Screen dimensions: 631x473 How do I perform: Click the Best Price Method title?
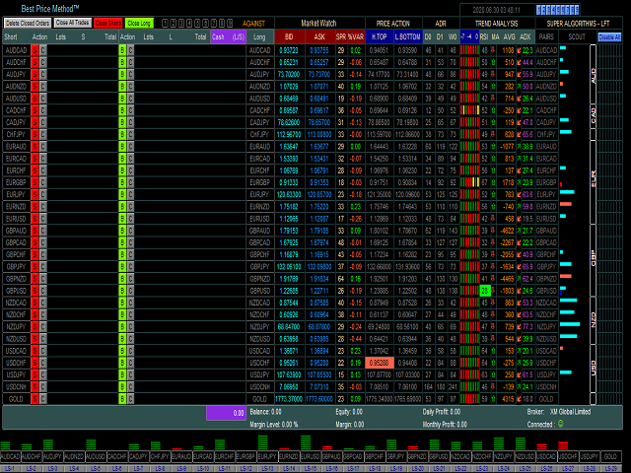(50, 9)
